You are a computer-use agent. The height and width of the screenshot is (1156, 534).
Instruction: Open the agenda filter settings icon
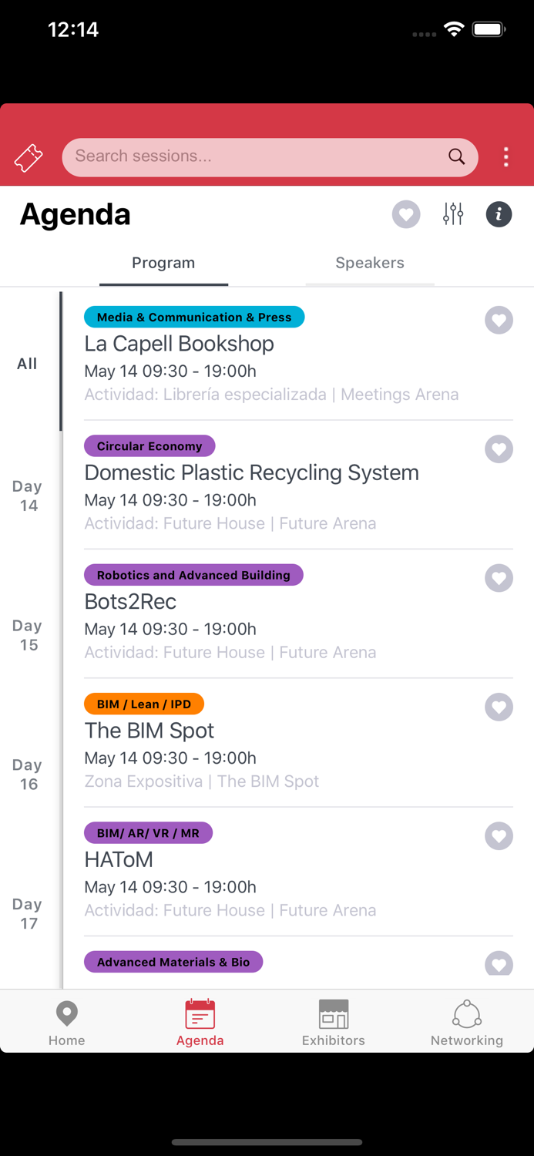[453, 214]
